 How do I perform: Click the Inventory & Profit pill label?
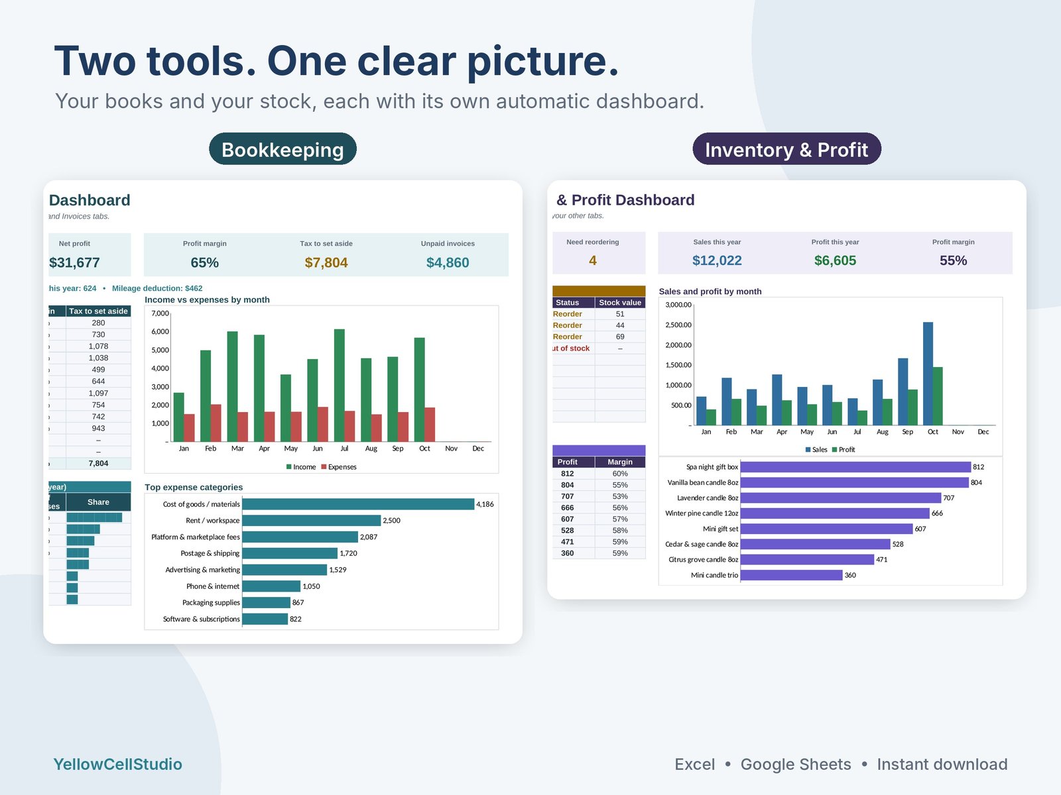pos(786,150)
